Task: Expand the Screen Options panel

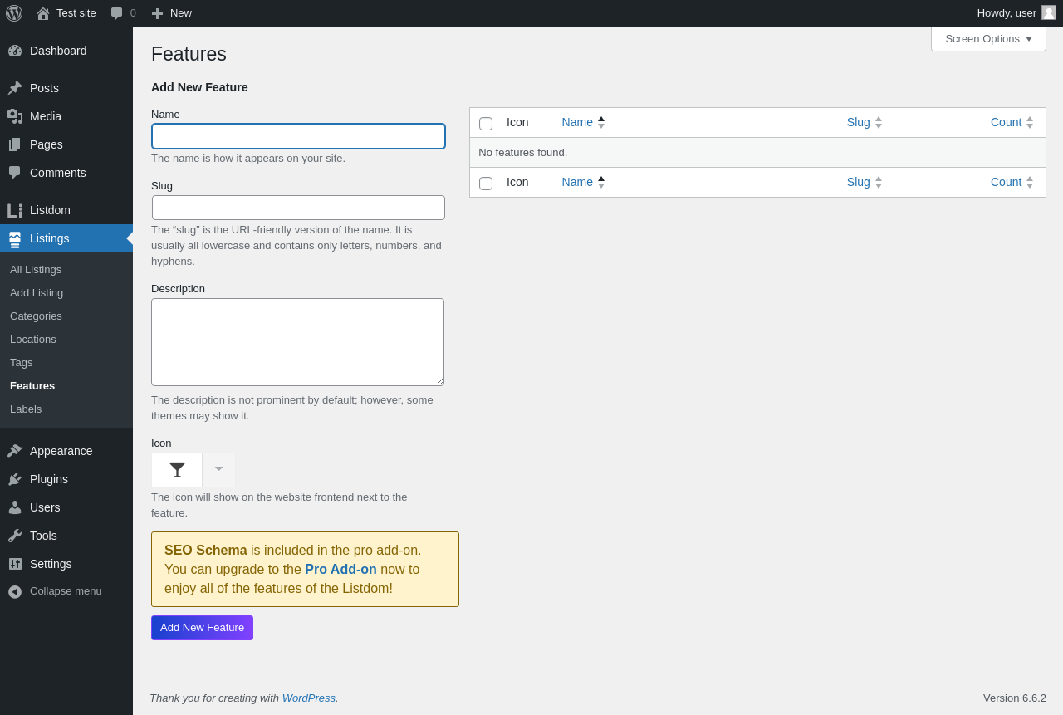Action: (x=988, y=38)
